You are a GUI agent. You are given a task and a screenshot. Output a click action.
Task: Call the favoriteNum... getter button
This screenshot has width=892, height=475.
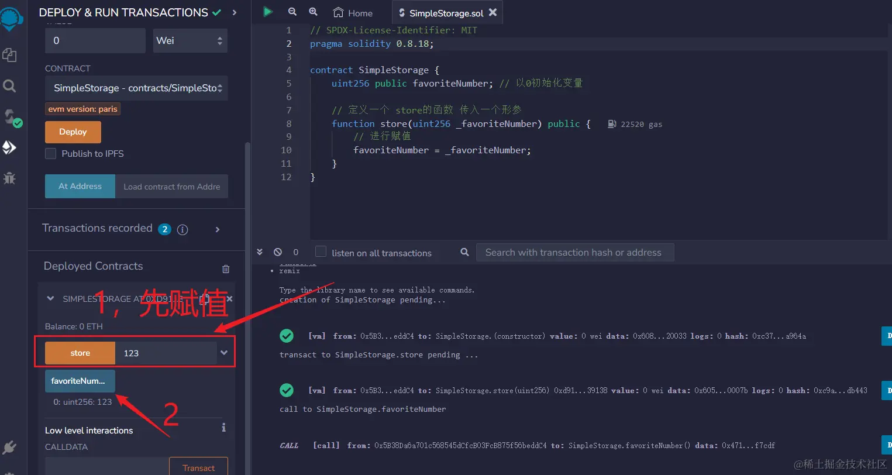click(x=80, y=381)
